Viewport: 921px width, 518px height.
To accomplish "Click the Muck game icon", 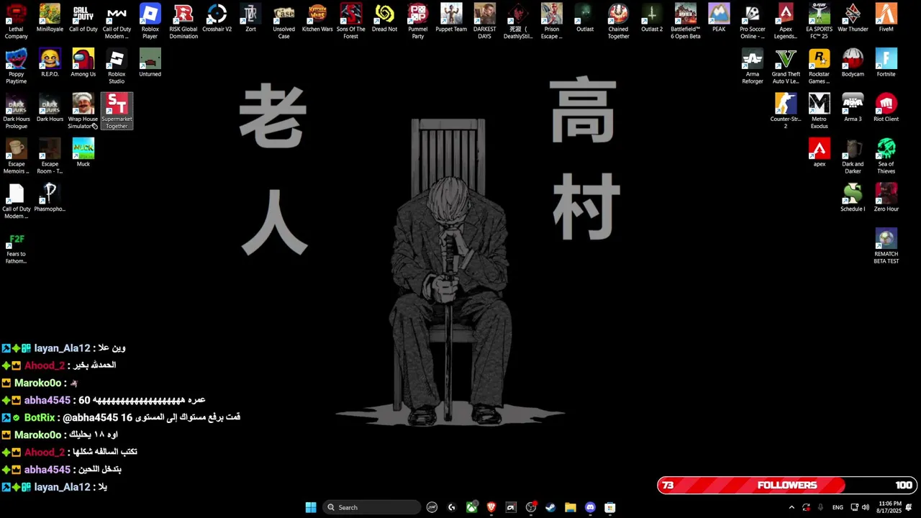I will 83,153.
